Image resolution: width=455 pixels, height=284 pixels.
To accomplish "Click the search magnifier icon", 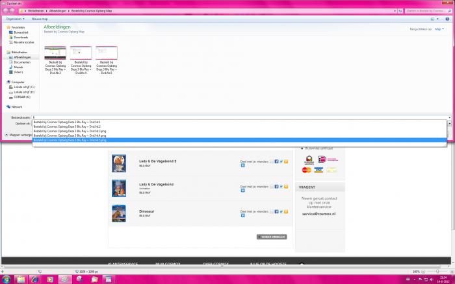I will (450, 11).
